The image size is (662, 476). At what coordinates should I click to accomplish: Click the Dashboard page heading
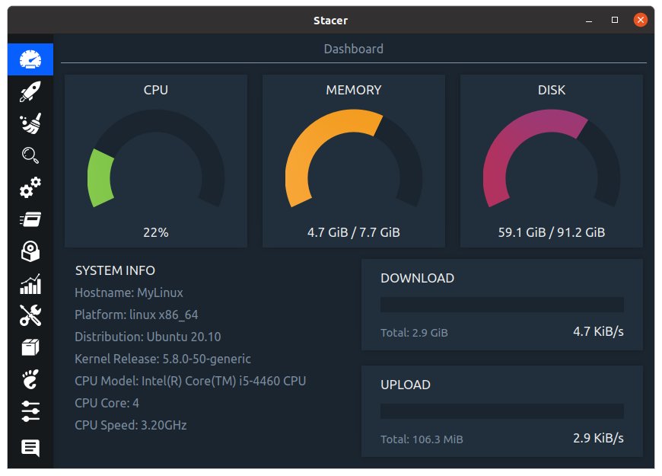click(354, 50)
